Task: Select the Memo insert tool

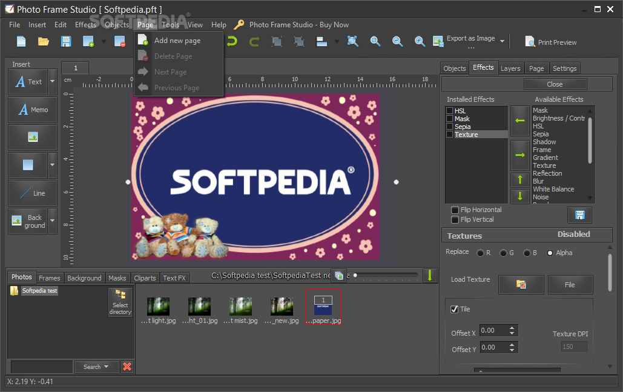Action: (x=33, y=110)
